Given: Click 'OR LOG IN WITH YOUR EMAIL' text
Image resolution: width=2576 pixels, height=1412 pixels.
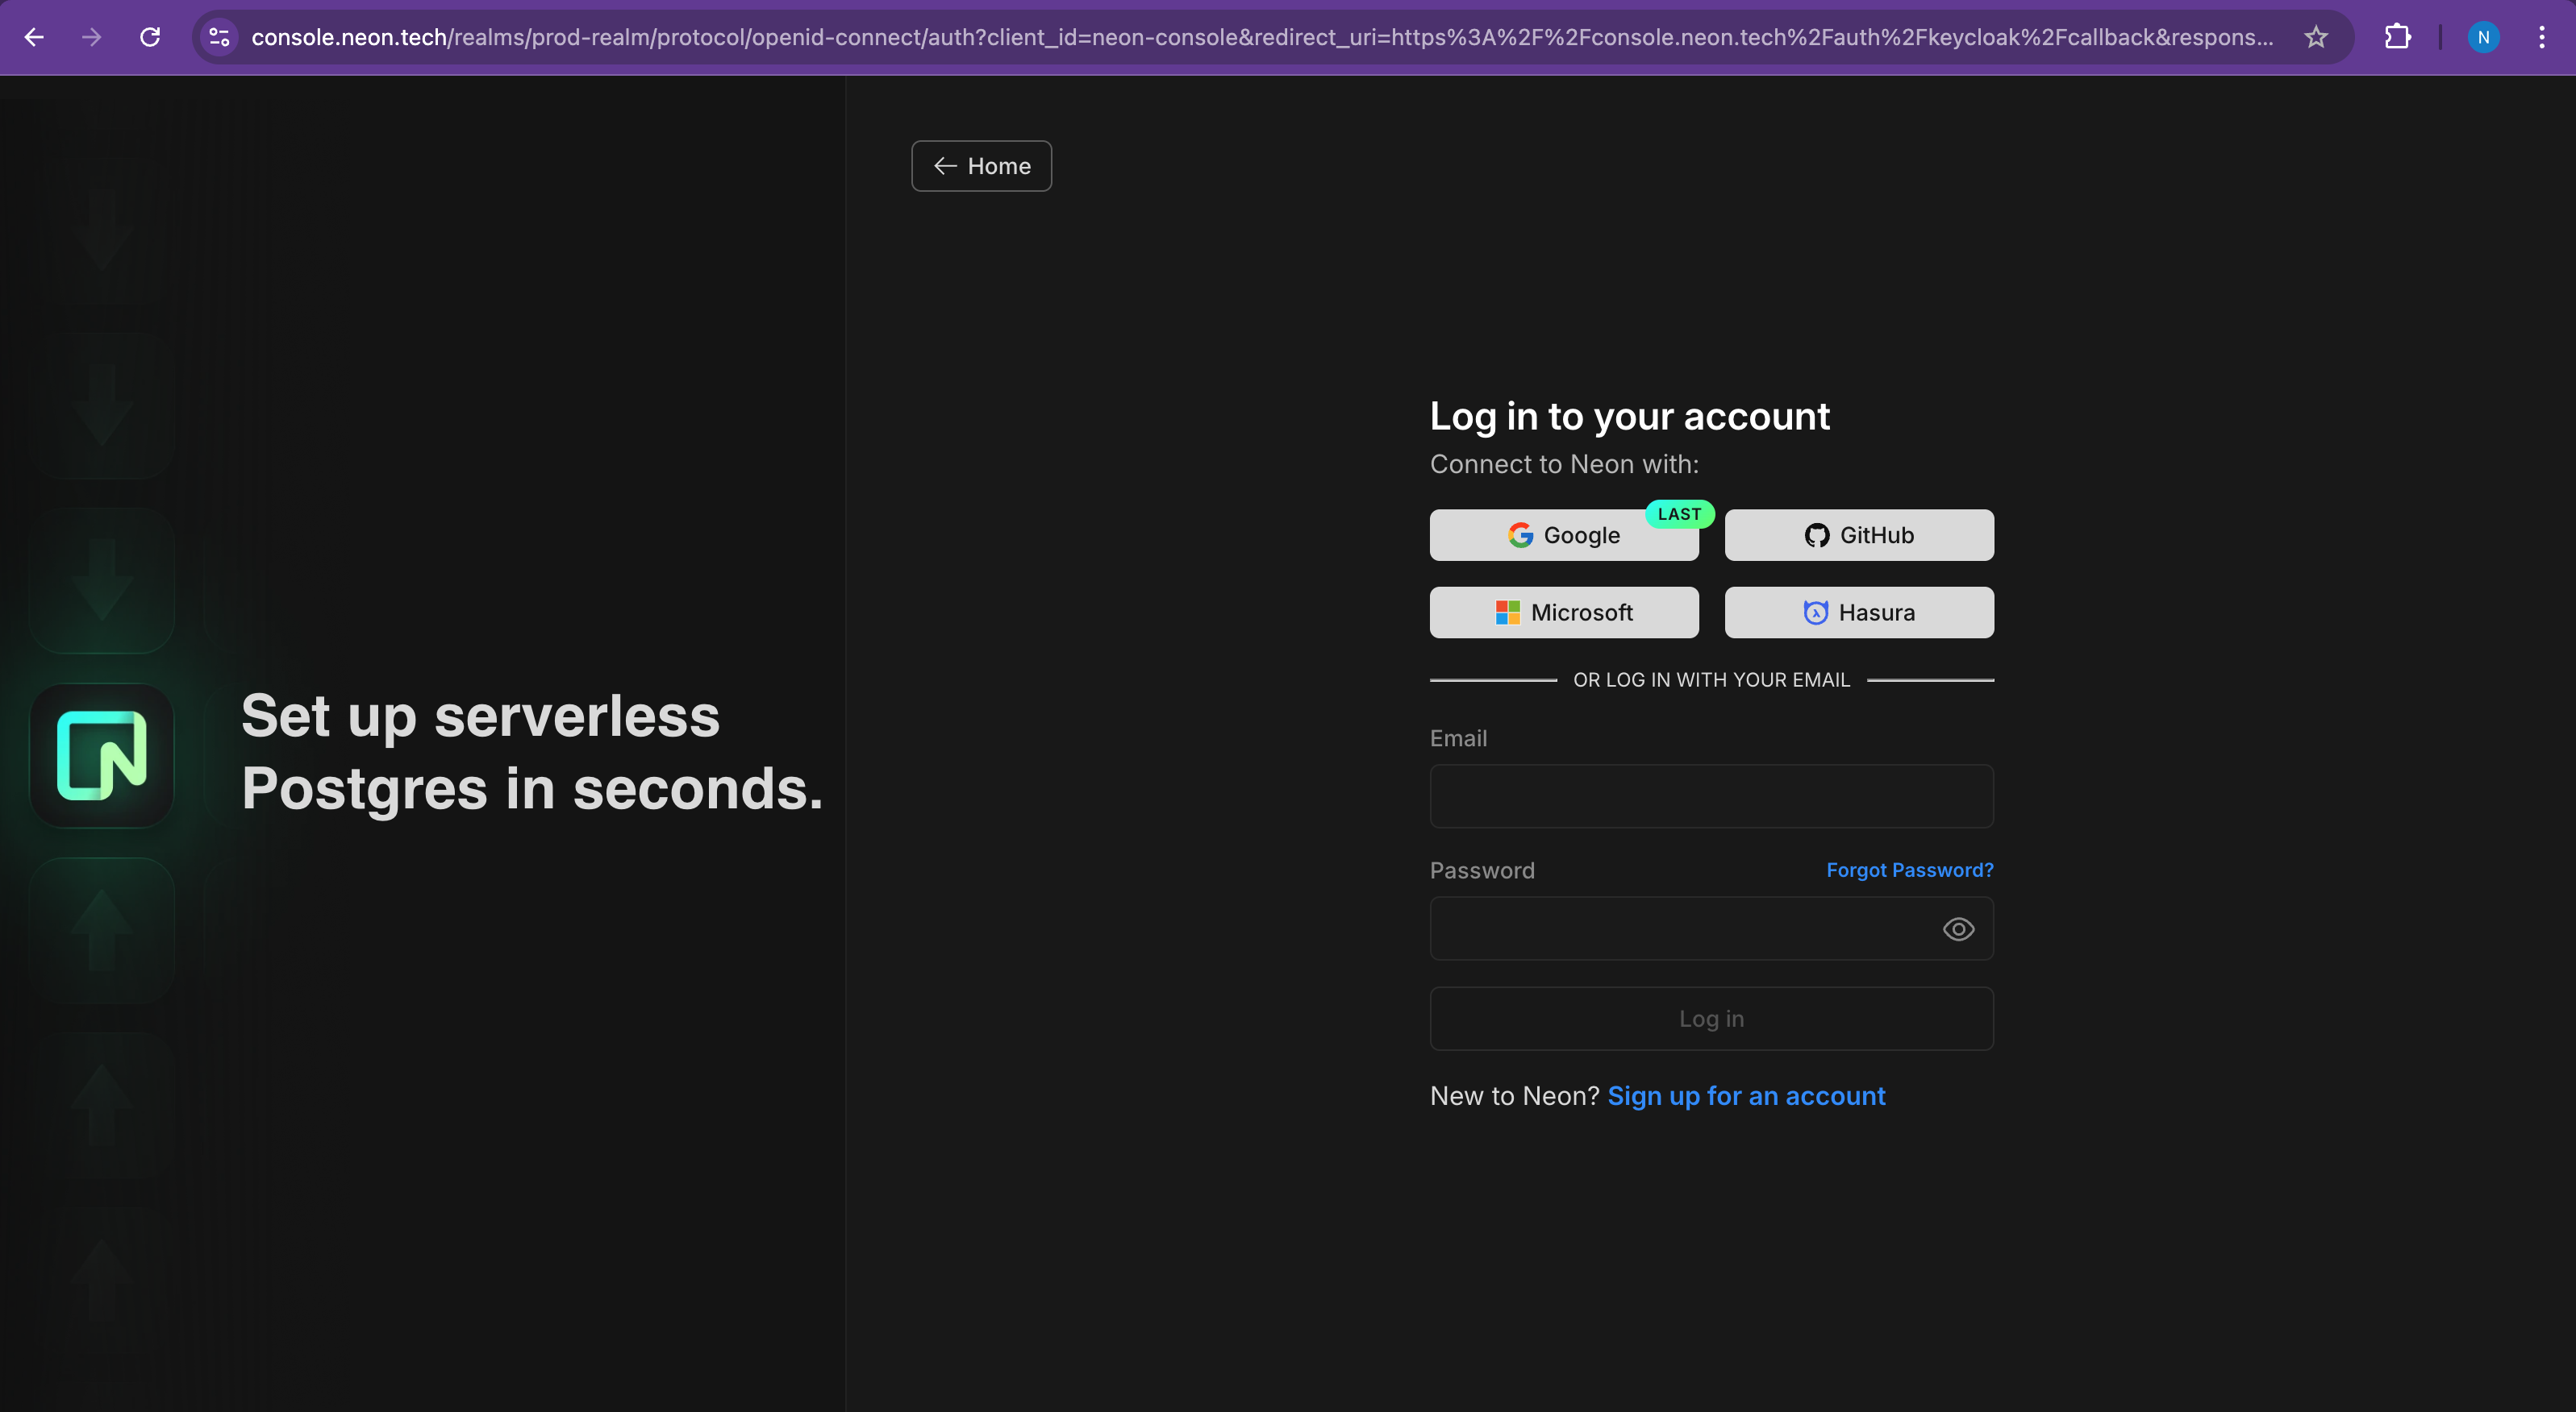Looking at the screenshot, I should point(1712,679).
